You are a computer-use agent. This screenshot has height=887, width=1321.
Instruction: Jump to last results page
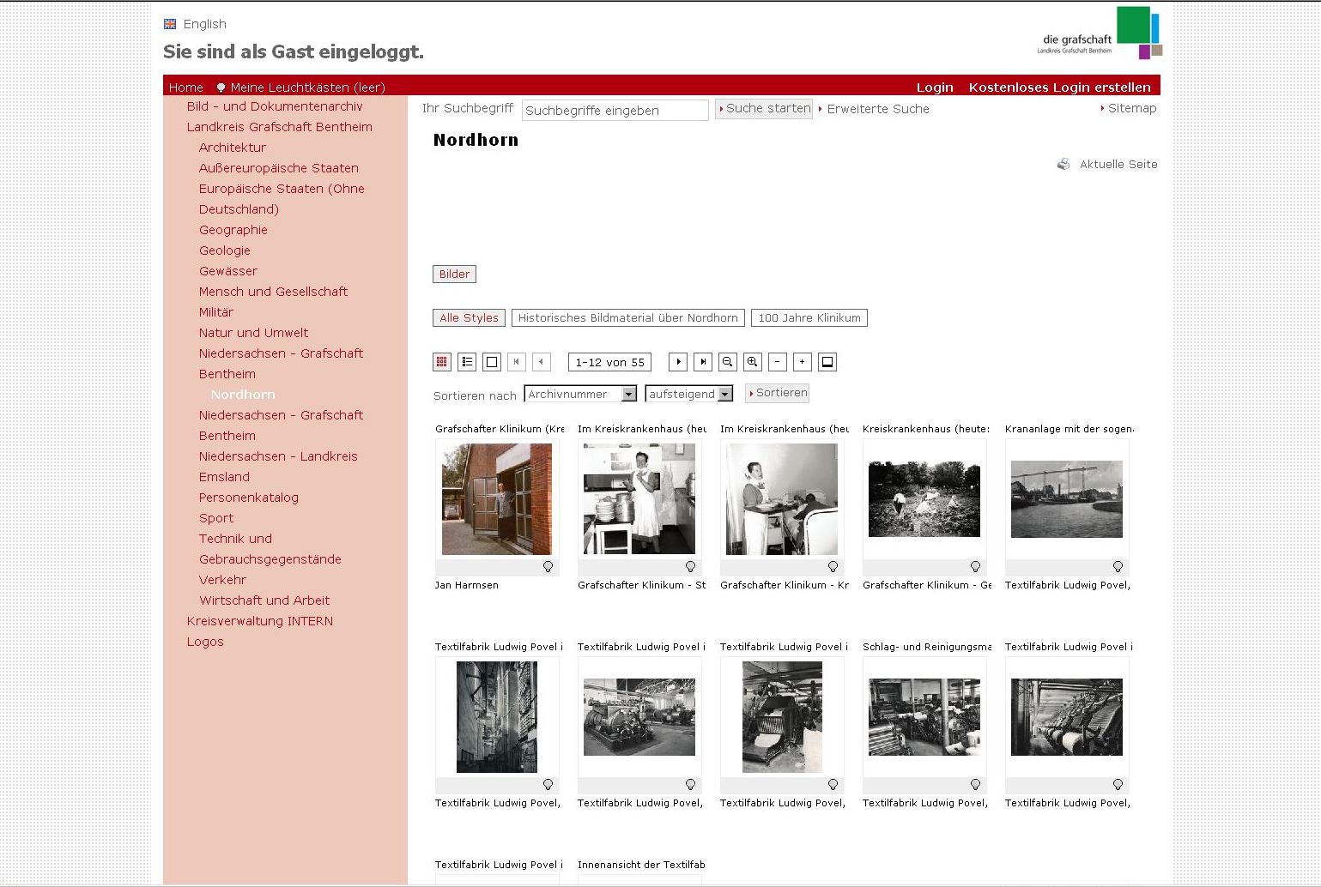(x=703, y=362)
